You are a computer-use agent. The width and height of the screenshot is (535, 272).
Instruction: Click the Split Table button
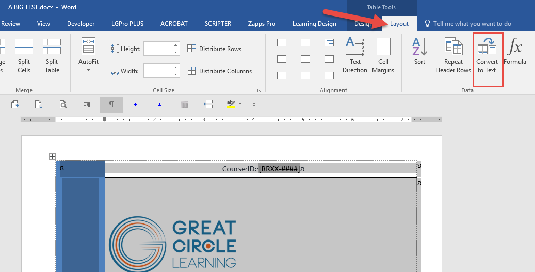[52, 56]
